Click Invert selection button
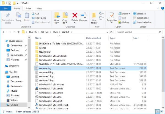Viewport: 165px width, 114px height. (142, 22)
